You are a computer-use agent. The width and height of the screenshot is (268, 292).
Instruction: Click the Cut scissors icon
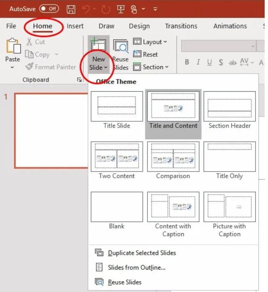click(x=30, y=42)
